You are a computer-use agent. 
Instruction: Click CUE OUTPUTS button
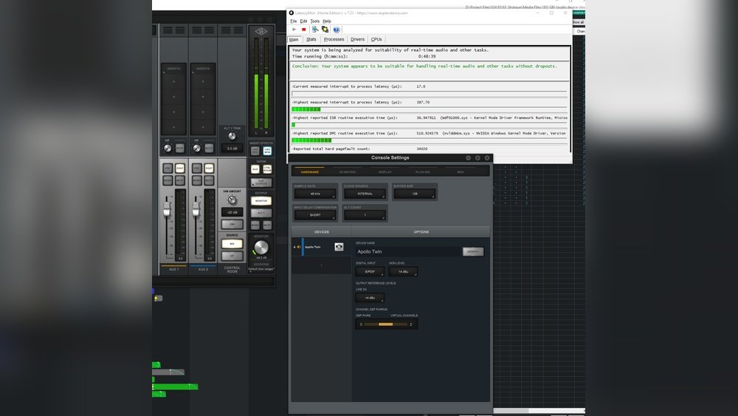point(261,183)
